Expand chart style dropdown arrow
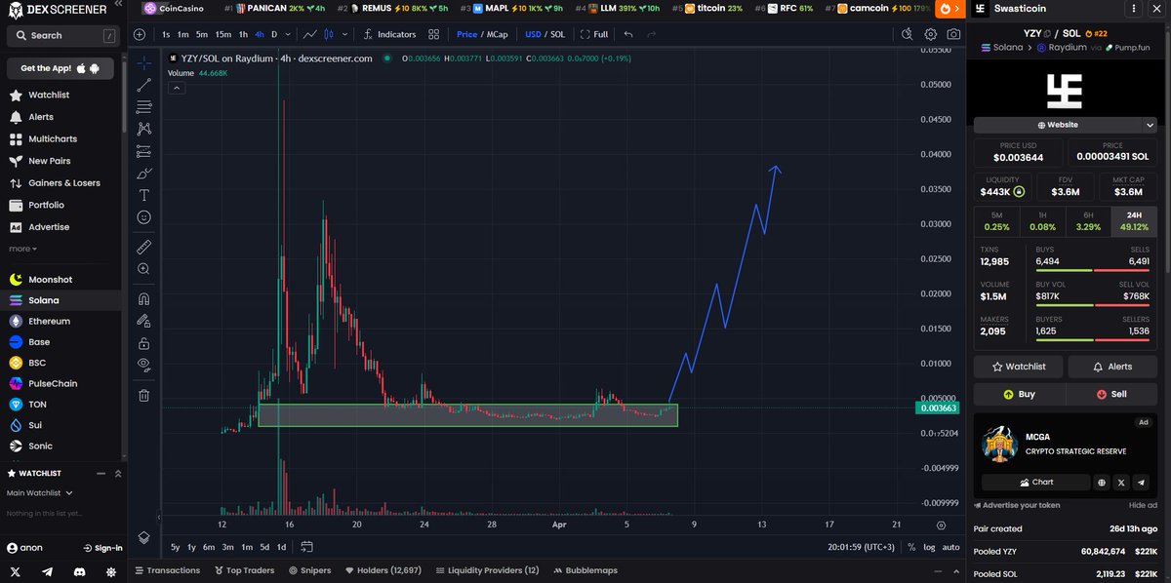 (x=343, y=34)
